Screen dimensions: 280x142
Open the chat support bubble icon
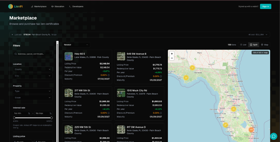pyautogui.click(x=273, y=136)
